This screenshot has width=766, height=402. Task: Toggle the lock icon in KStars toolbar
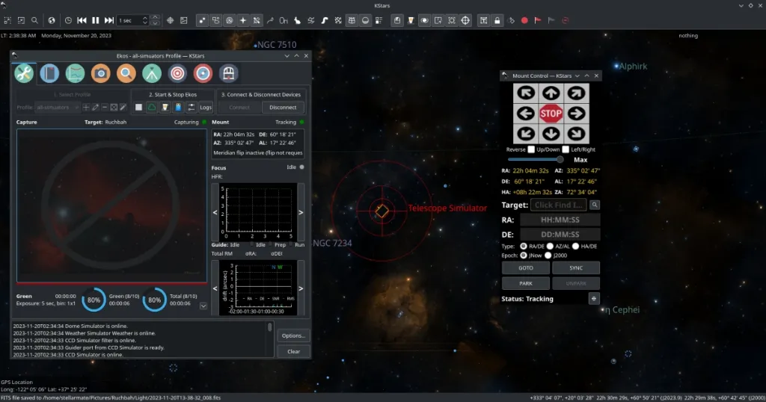point(497,20)
